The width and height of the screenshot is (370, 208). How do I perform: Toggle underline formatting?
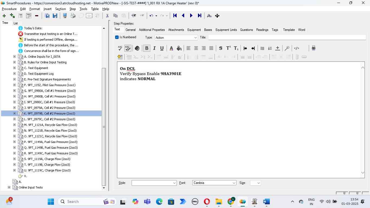162,48
